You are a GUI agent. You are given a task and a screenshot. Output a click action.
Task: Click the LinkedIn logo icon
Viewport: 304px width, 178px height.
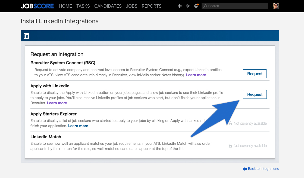pyautogui.click(x=26, y=36)
